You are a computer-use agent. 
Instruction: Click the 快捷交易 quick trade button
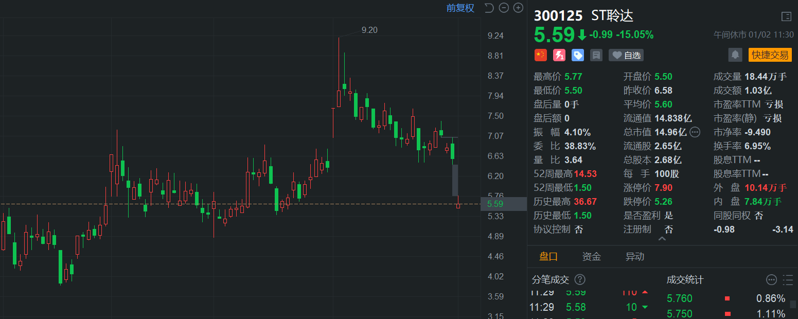click(770, 55)
